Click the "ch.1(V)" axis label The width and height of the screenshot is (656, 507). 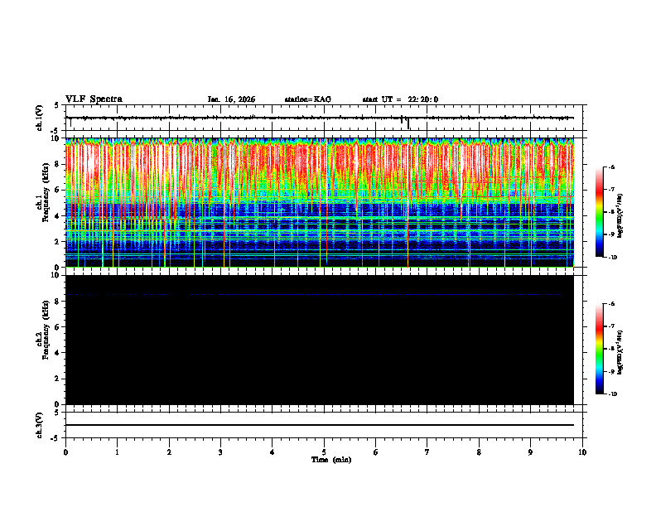coord(40,118)
